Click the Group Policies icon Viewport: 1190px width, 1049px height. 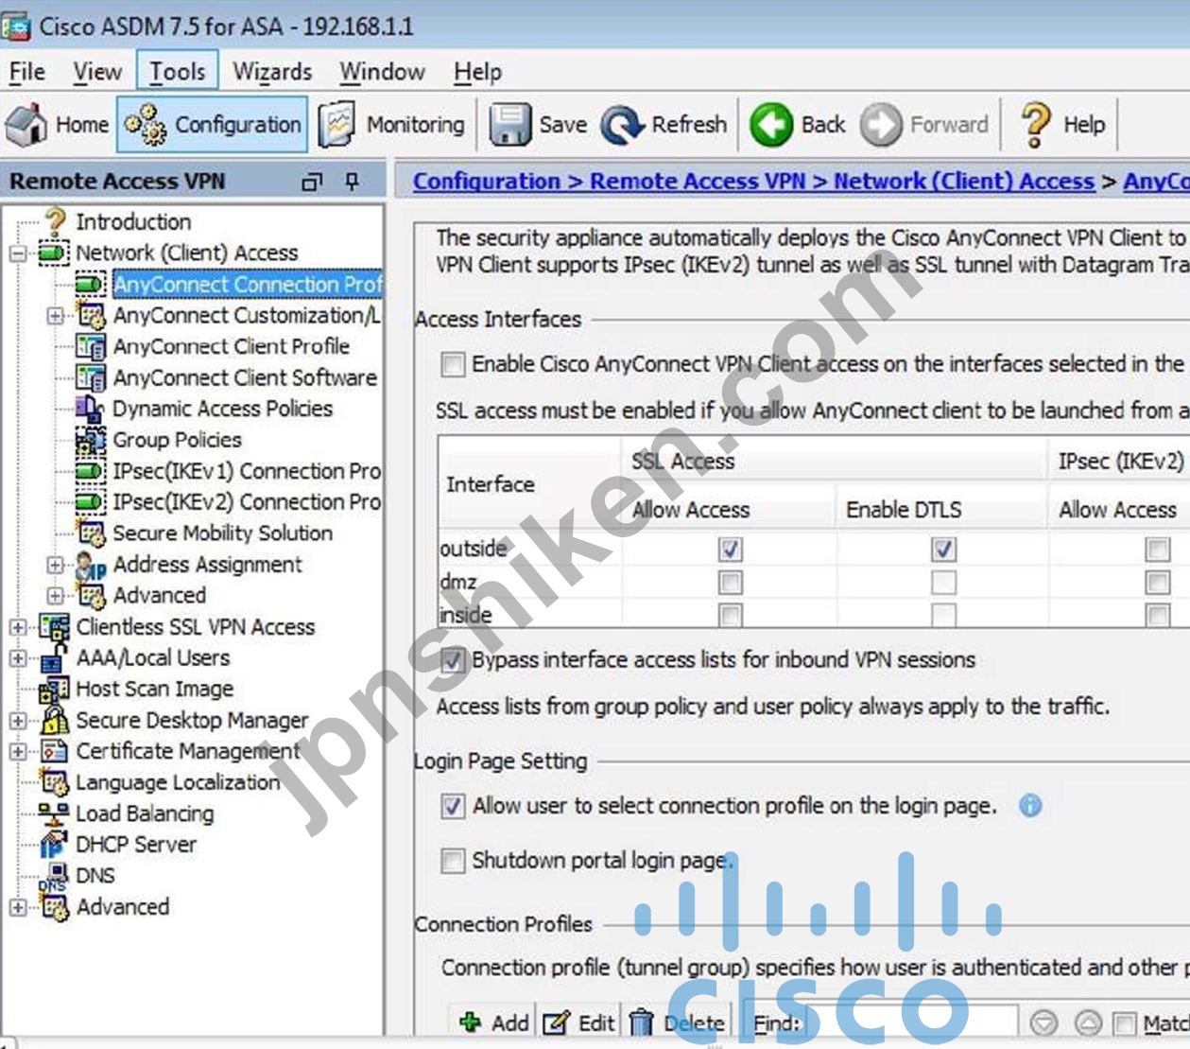[x=90, y=440]
